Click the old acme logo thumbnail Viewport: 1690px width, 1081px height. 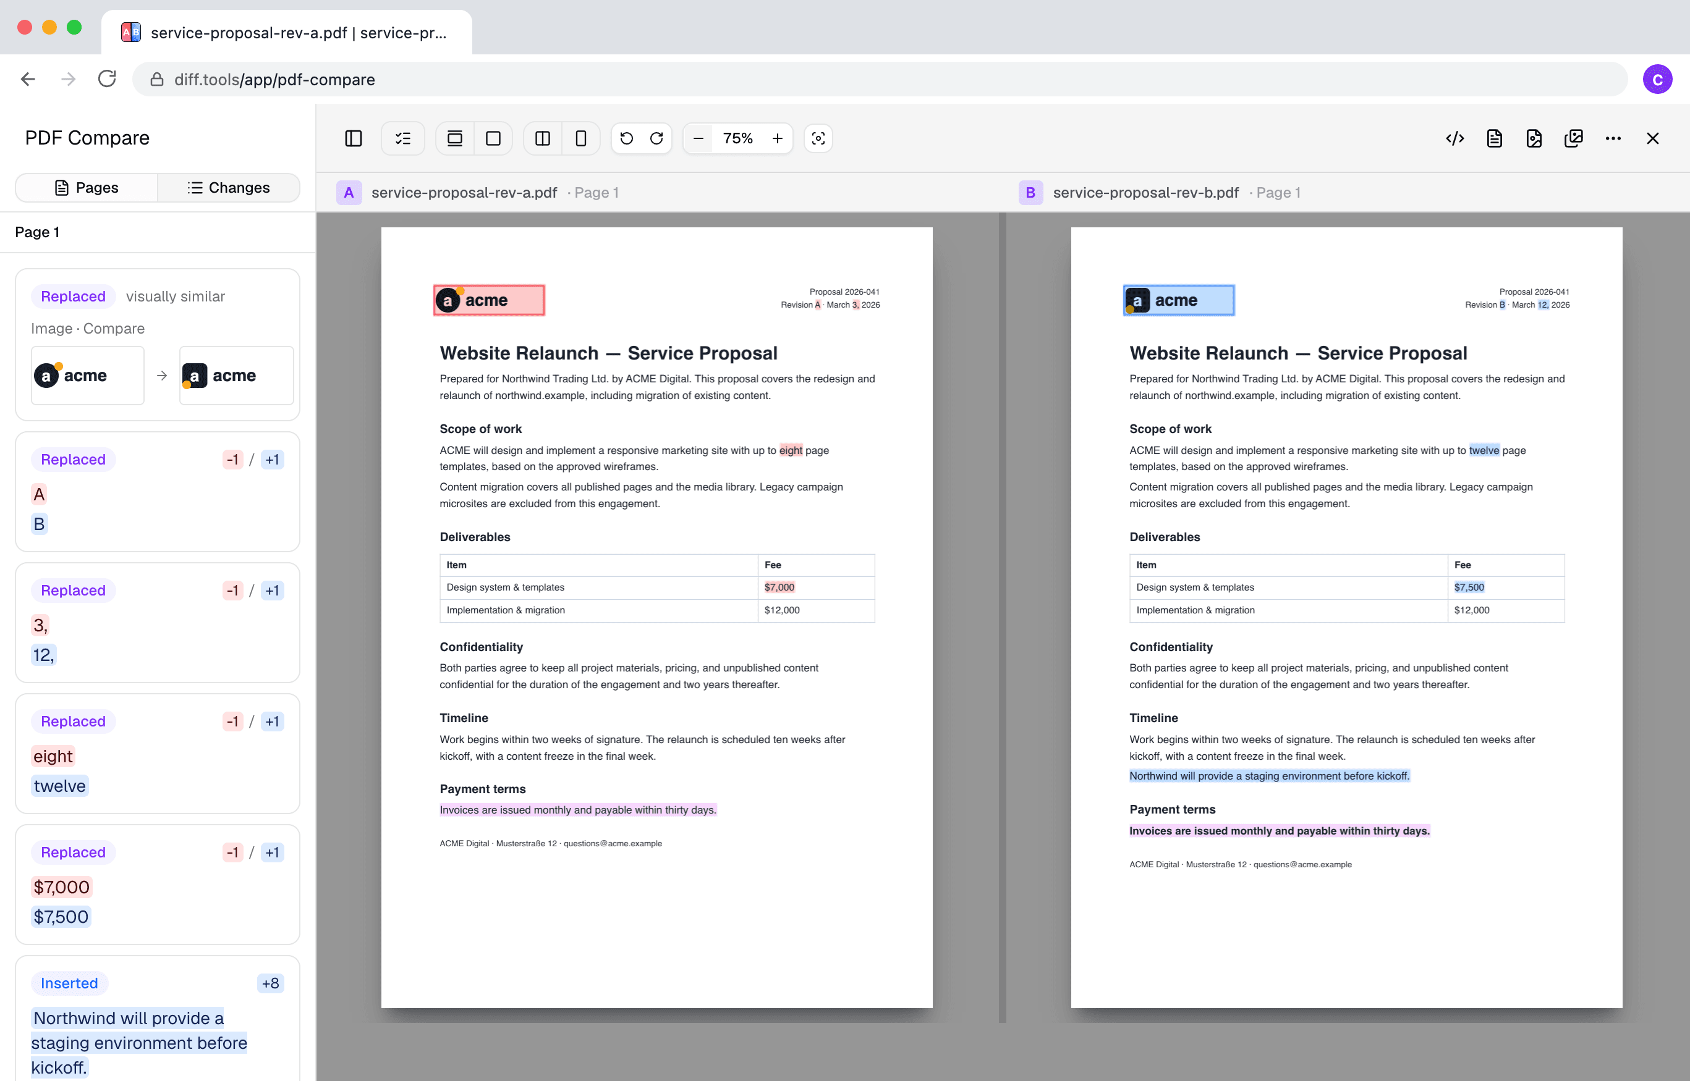click(88, 376)
